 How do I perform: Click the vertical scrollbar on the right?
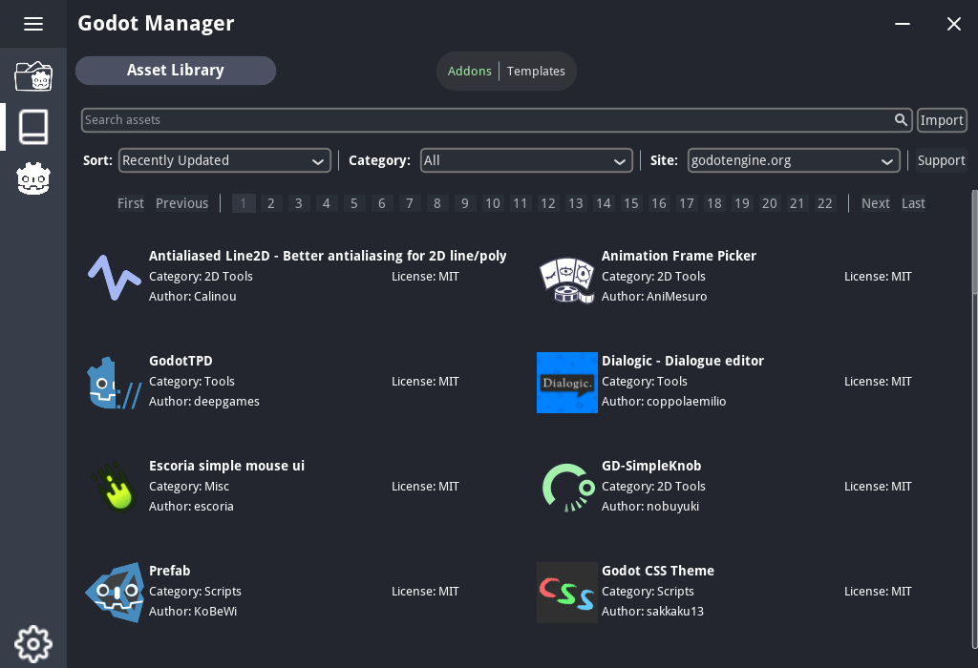pyautogui.click(x=974, y=243)
